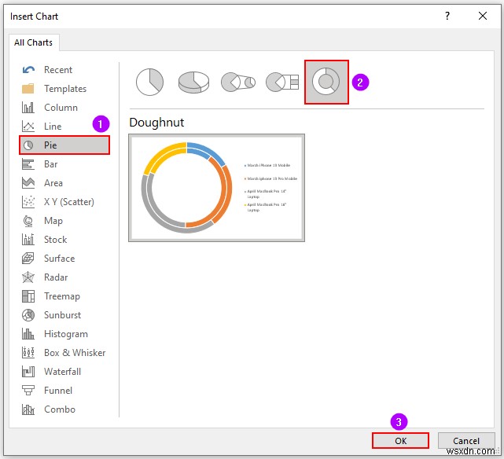This screenshot has height=459, width=504.
Task: Choose the Funnel category label
Action: [x=58, y=391]
